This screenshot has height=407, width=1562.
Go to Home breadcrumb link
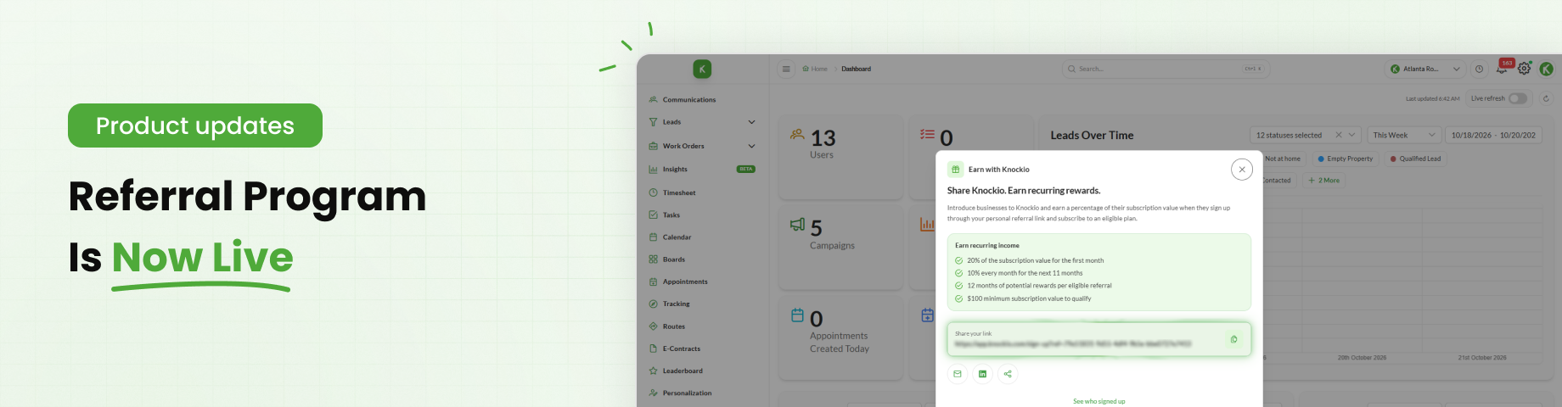(x=815, y=69)
